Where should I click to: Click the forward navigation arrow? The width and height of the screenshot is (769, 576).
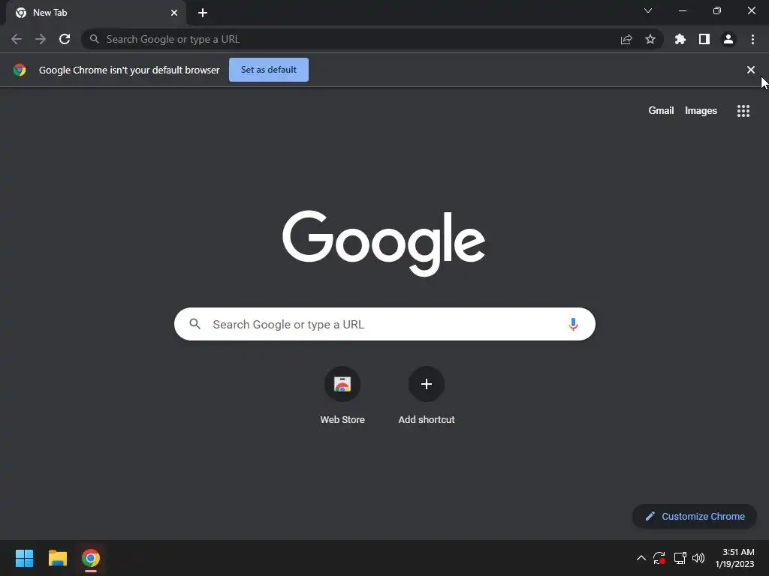pos(41,39)
